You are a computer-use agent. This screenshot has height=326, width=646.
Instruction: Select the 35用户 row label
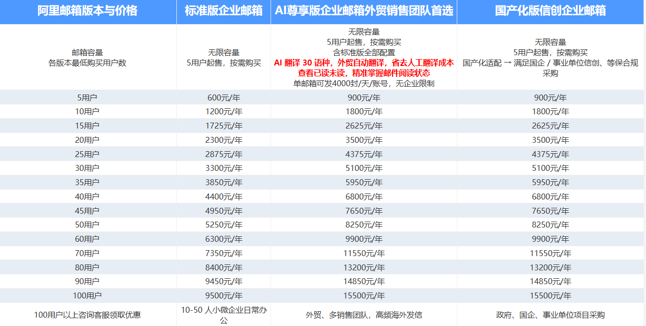(x=88, y=183)
